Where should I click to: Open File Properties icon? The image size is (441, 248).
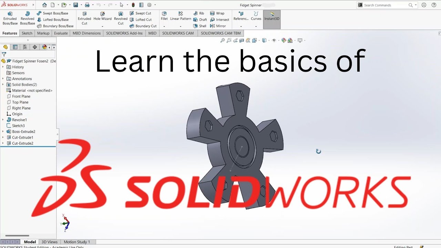pyautogui.click(x=141, y=5)
